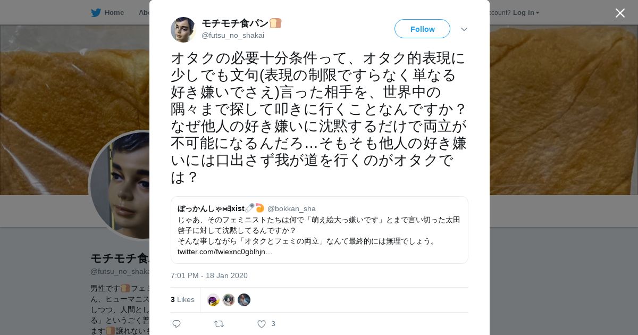Open the 3 Likes list
The image size is (638, 335).
pyautogui.click(x=182, y=299)
